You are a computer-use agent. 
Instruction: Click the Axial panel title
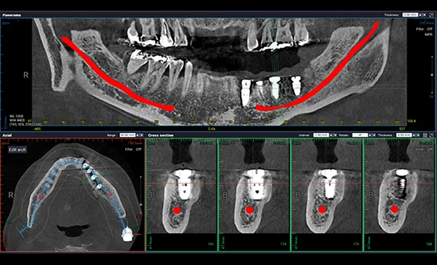click(7, 136)
